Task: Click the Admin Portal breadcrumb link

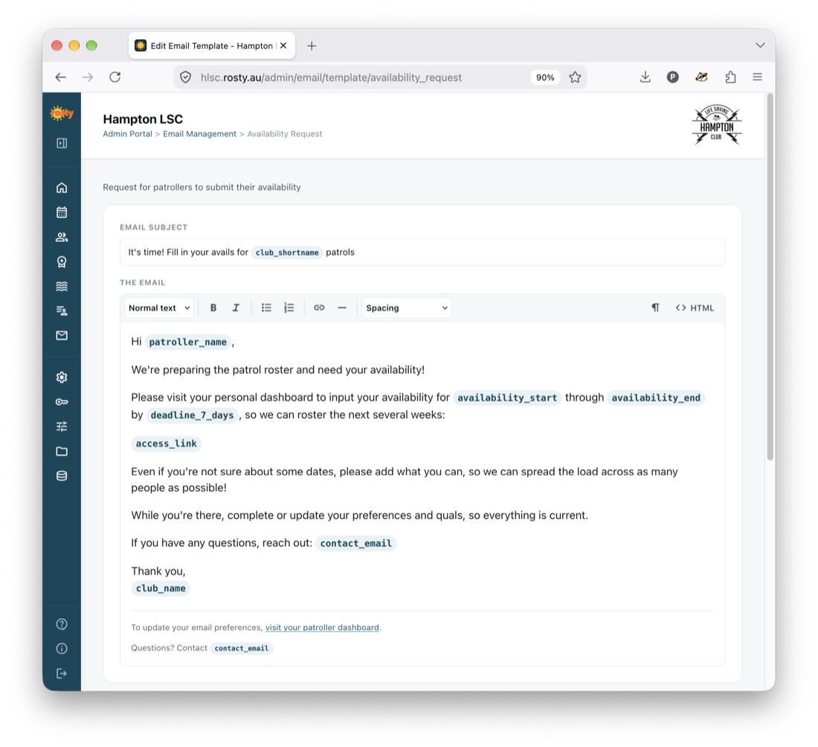Action: point(127,134)
